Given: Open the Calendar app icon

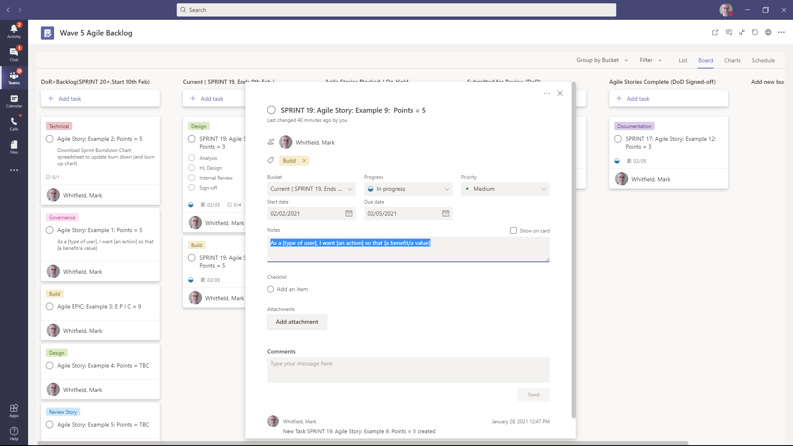Looking at the screenshot, I should pos(14,100).
